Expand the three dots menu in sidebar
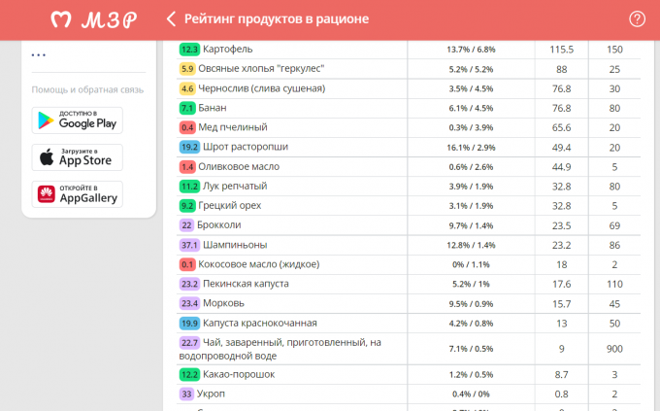Image resolution: width=660 pixels, height=411 pixels. click(39, 55)
